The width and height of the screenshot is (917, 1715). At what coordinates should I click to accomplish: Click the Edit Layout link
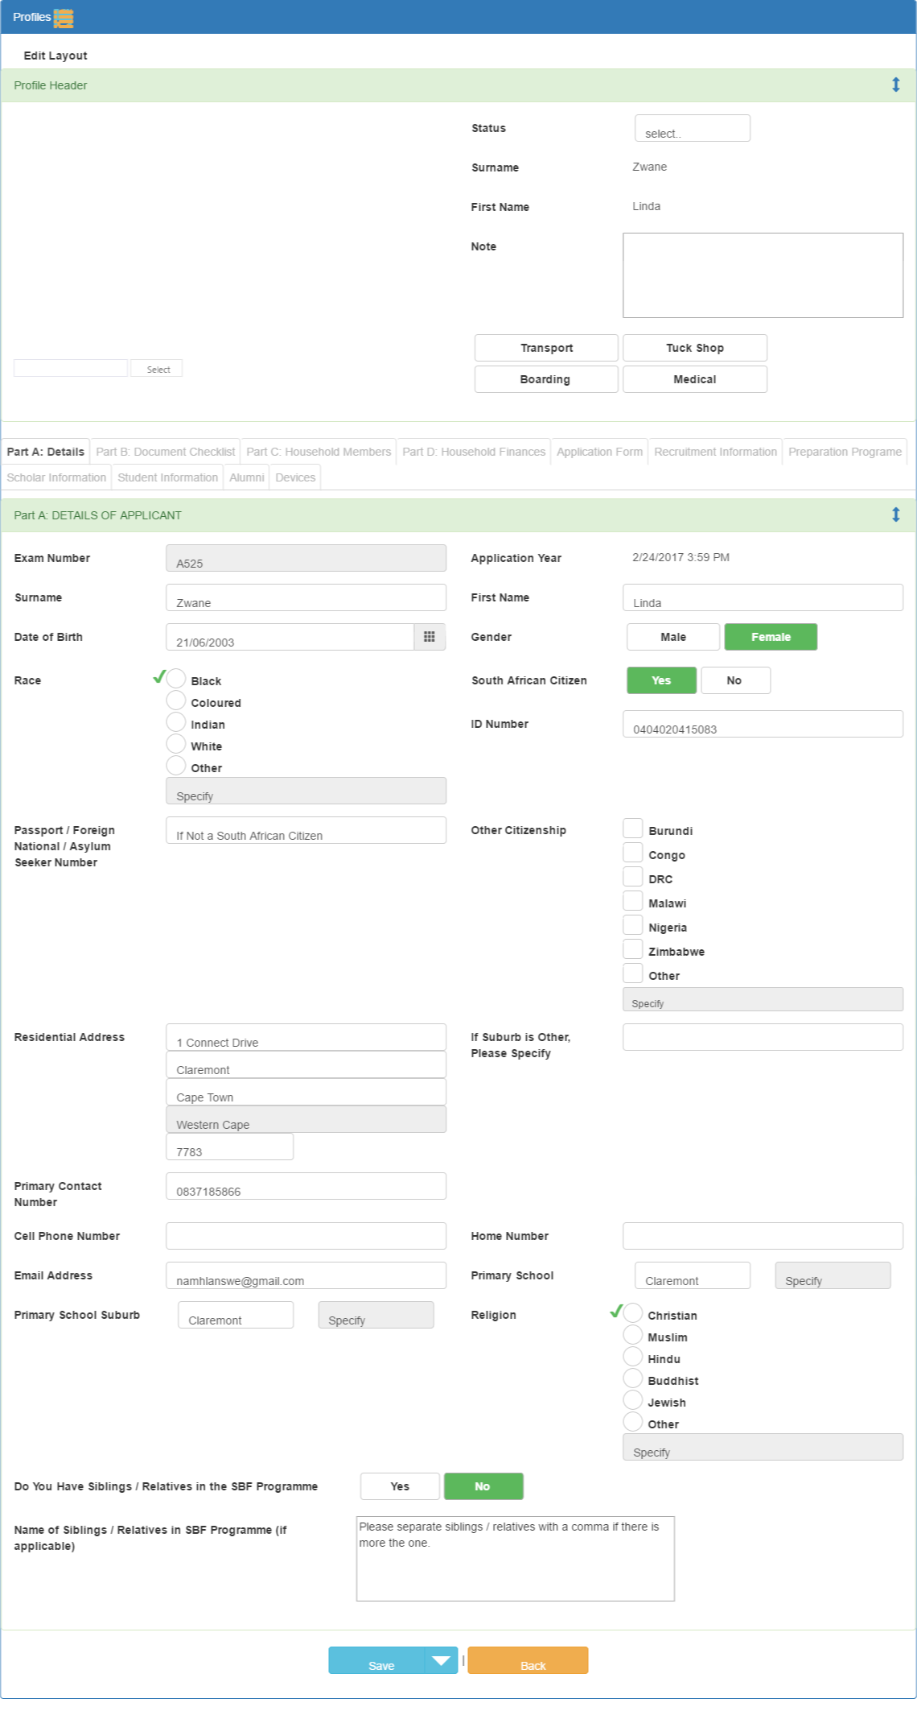pos(56,56)
